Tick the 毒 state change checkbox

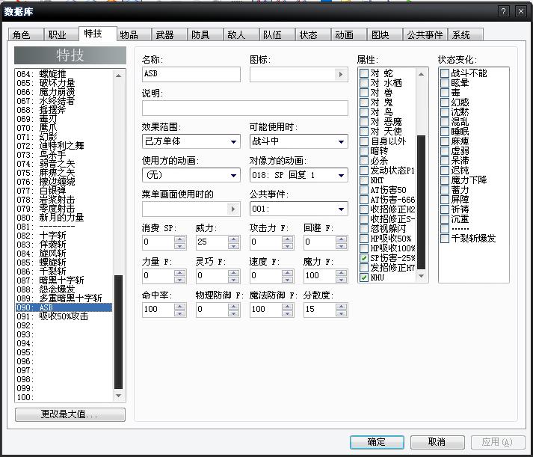click(x=445, y=93)
